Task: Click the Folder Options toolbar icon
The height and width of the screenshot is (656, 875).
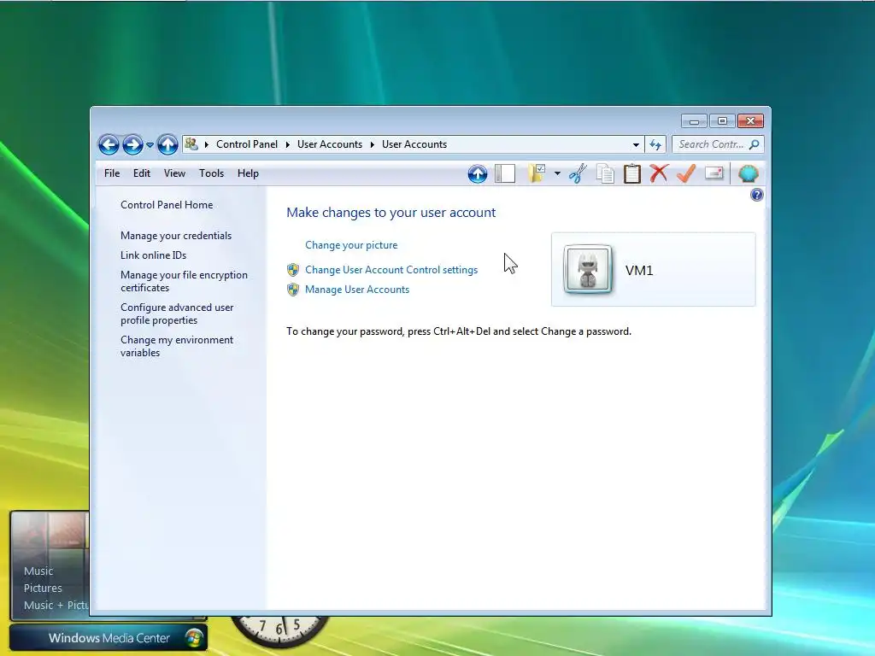Action: 537,173
